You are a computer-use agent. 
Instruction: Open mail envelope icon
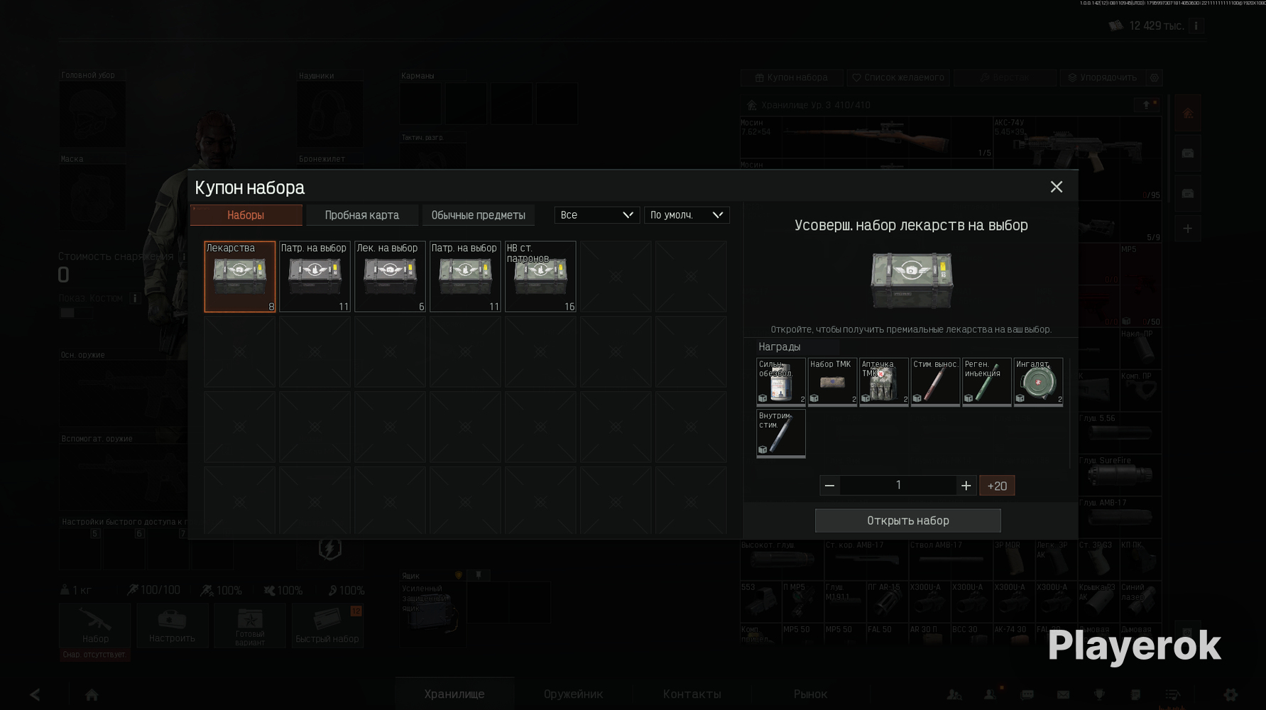tap(1063, 694)
